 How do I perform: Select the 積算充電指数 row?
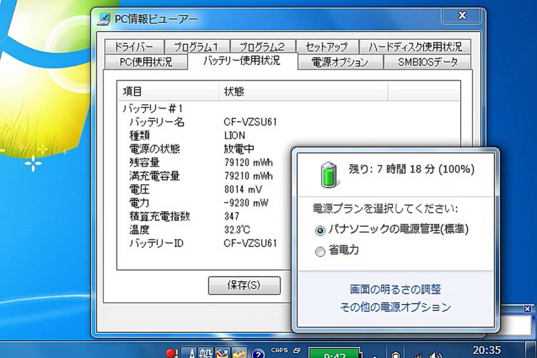coord(160,216)
